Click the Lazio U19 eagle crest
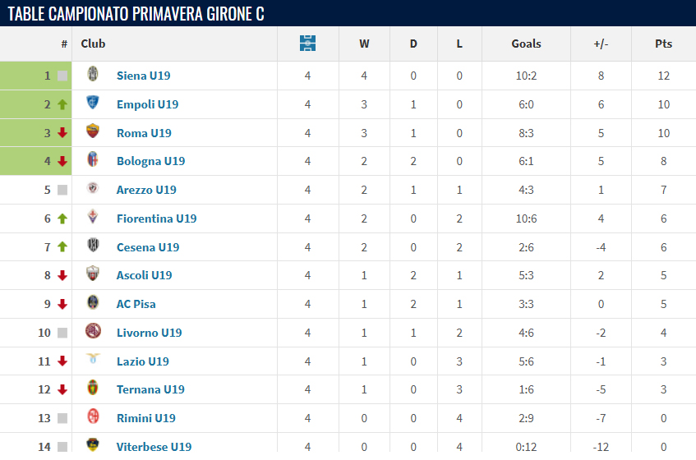Screen dimensions: 696x460 (x=93, y=358)
